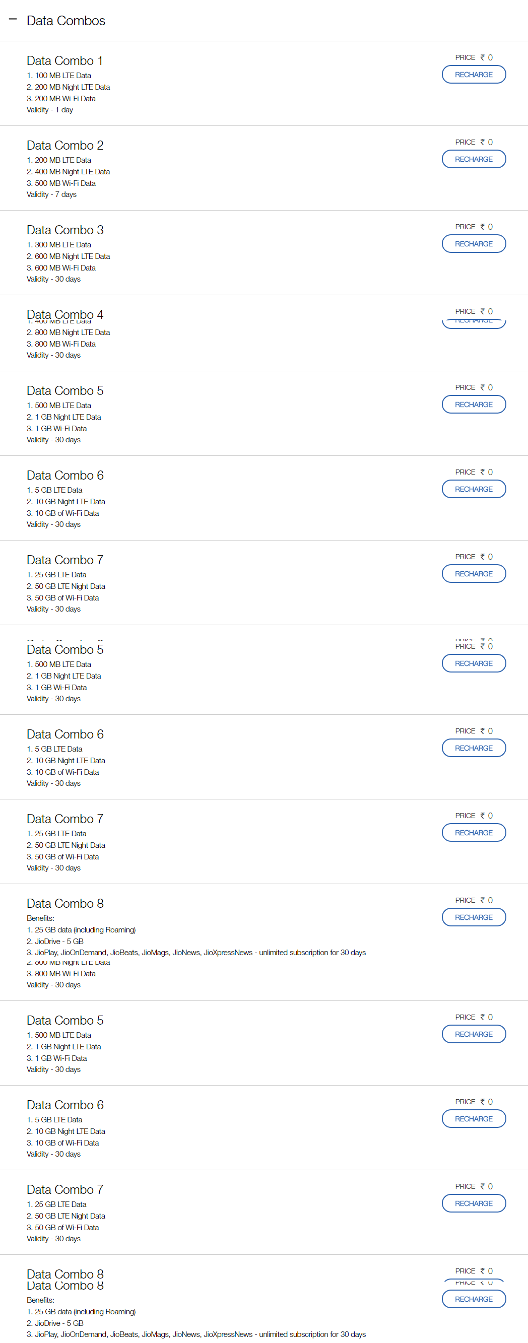528x1343 pixels.
Task: Recharge the Data Combo 3 plan
Action: 473,244
